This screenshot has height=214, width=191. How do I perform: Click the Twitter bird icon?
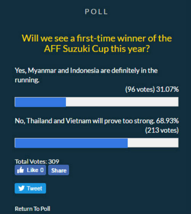(21, 188)
